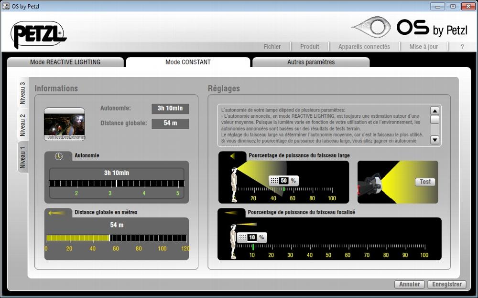Open the Fichier menu

click(272, 47)
